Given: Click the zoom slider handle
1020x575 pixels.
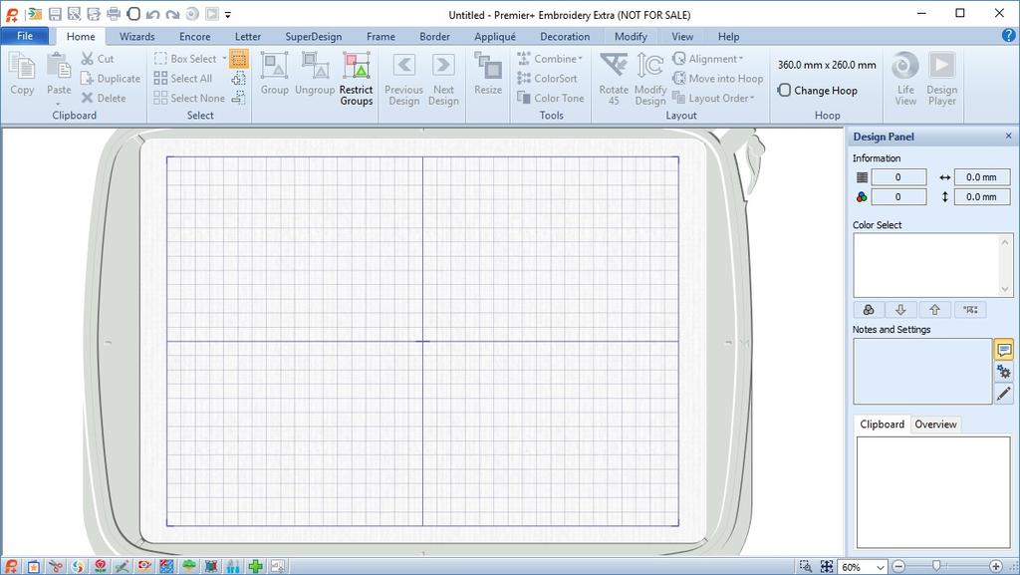Looking at the screenshot, I should coord(936,566).
